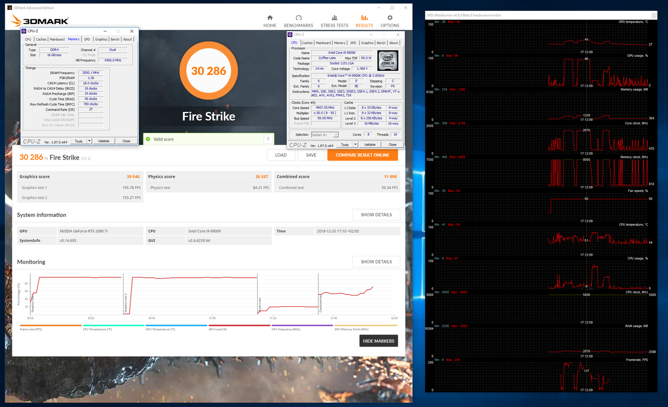Click the LOAD button
The width and height of the screenshot is (668, 407).
click(x=281, y=155)
